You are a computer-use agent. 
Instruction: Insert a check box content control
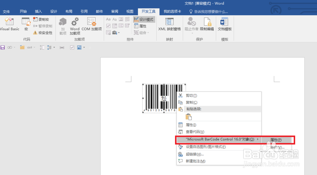[108, 26]
